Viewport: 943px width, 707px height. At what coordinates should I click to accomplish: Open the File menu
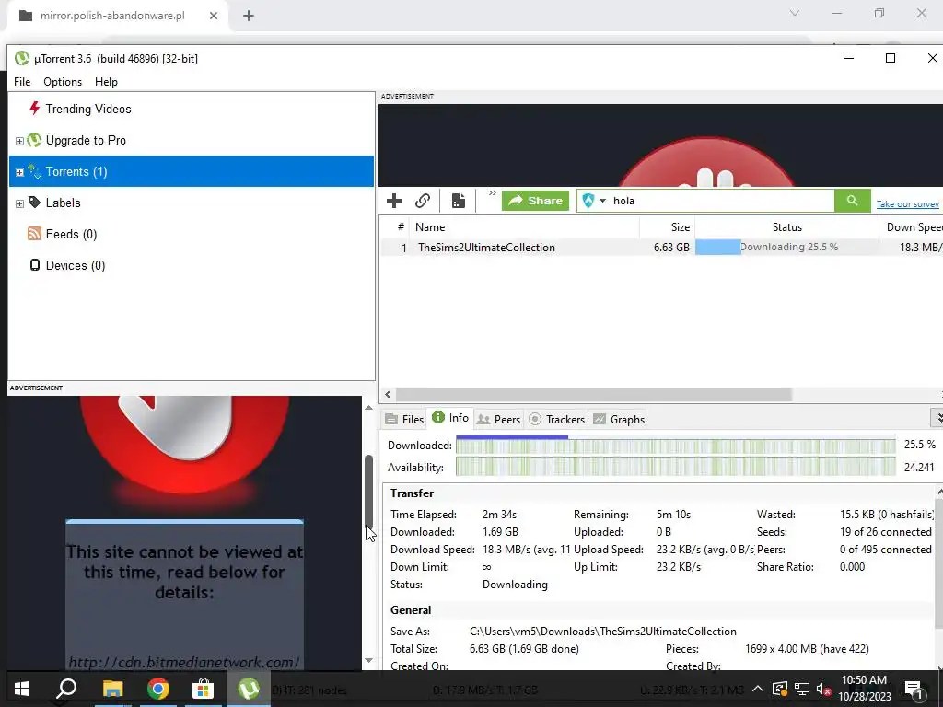pos(22,82)
